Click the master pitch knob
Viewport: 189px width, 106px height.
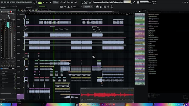pyautogui.click(x=35, y=7)
